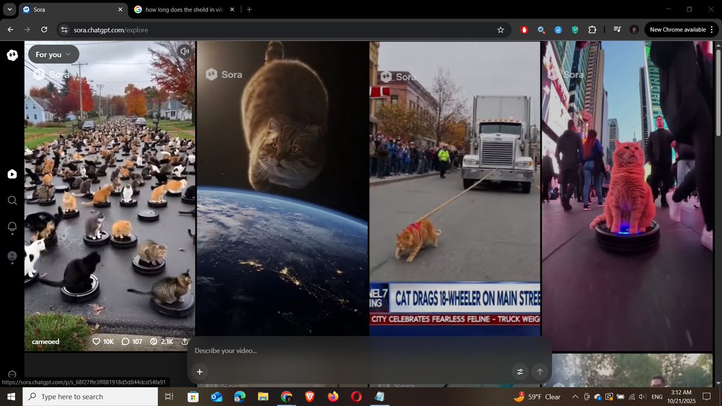722x406 pixels.
Task: Expand the For you feed dropdown
Action: tap(54, 54)
